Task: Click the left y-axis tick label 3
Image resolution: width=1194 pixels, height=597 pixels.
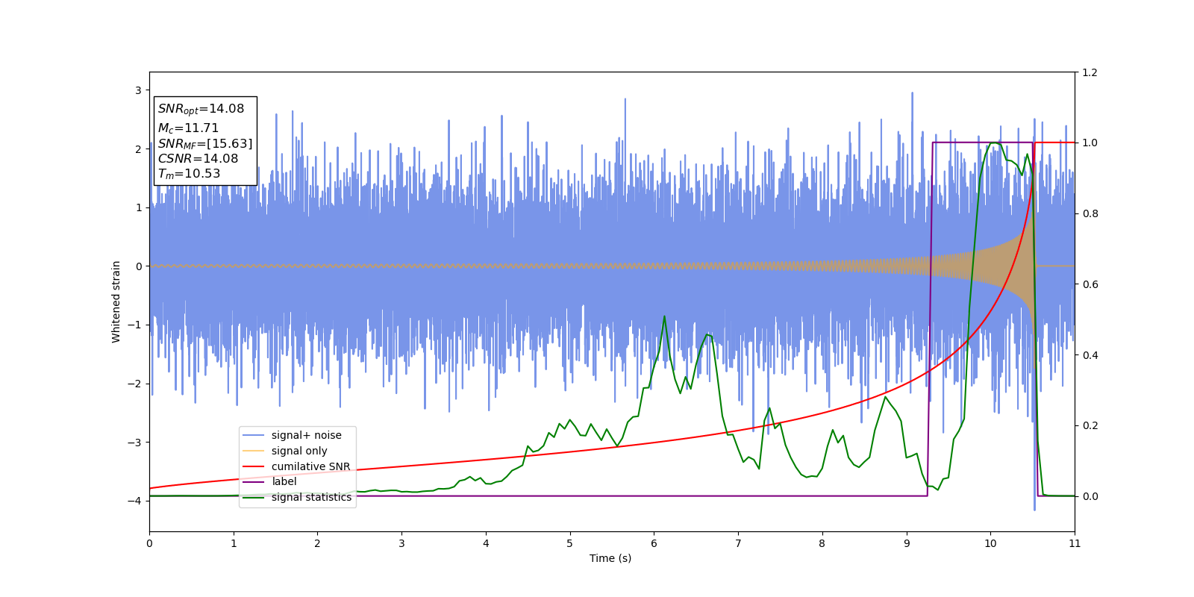Action: (x=138, y=90)
